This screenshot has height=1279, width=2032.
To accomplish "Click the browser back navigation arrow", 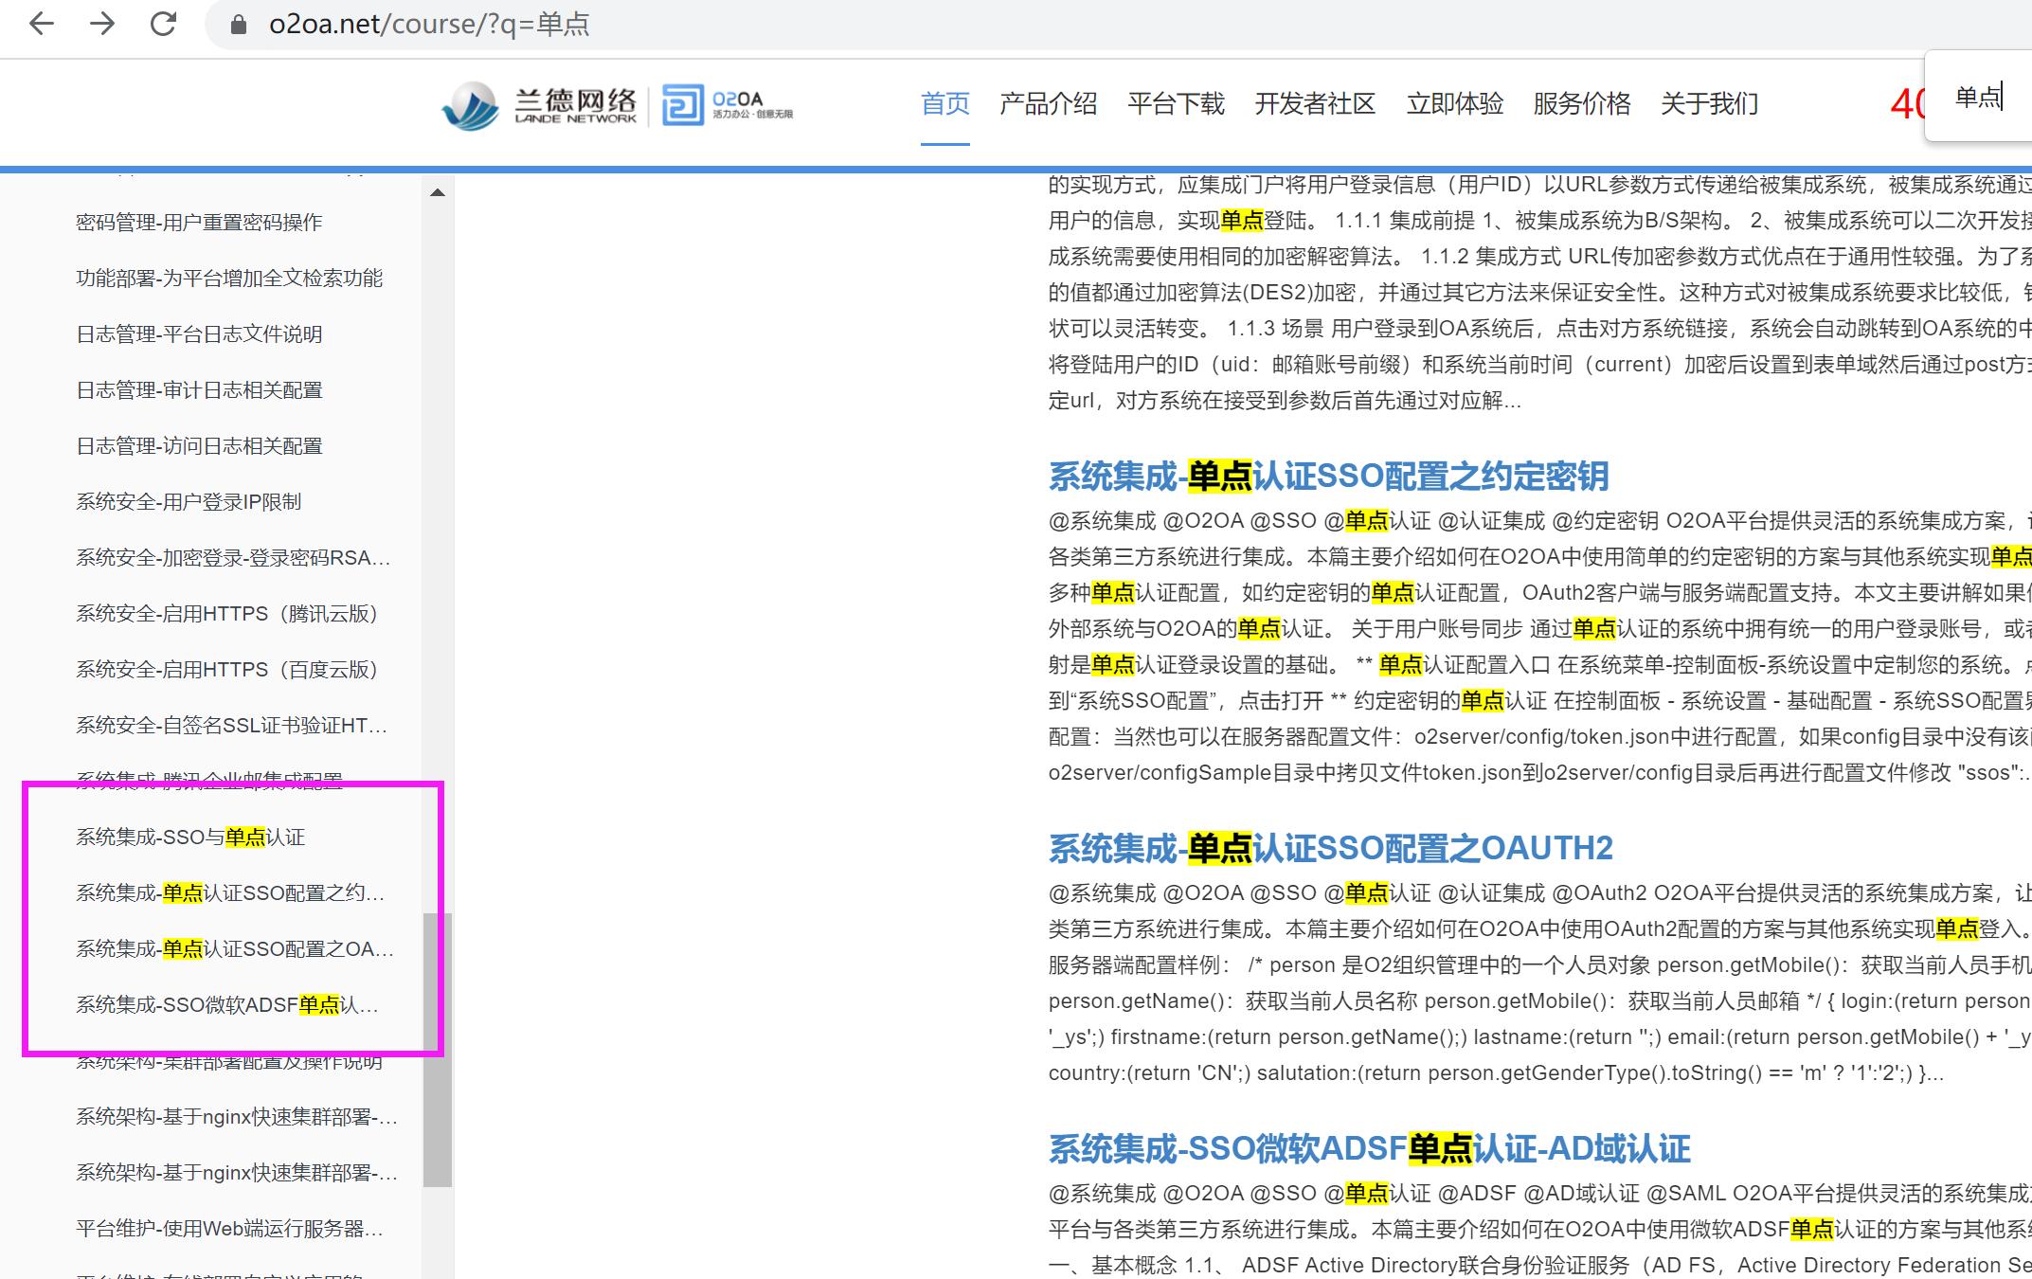I will pyautogui.click(x=42, y=24).
